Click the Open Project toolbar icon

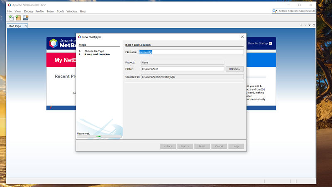tap(26, 17)
